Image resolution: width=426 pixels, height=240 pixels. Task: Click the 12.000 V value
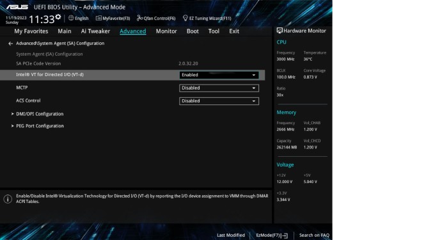pyautogui.click(x=285, y=182)
